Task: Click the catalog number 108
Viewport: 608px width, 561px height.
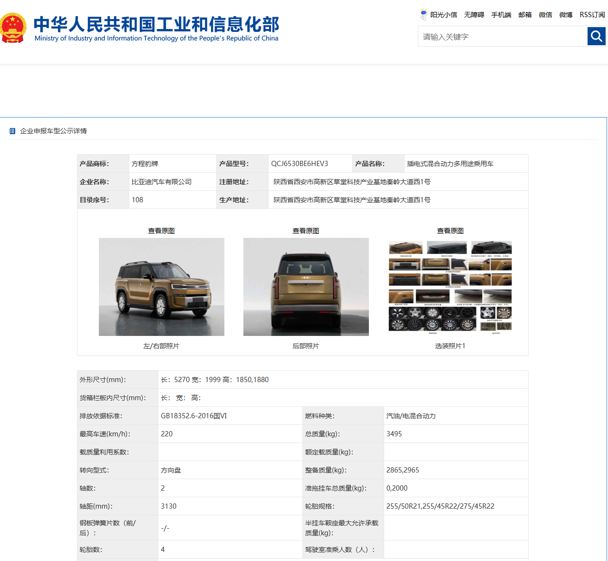Action: 137,200
